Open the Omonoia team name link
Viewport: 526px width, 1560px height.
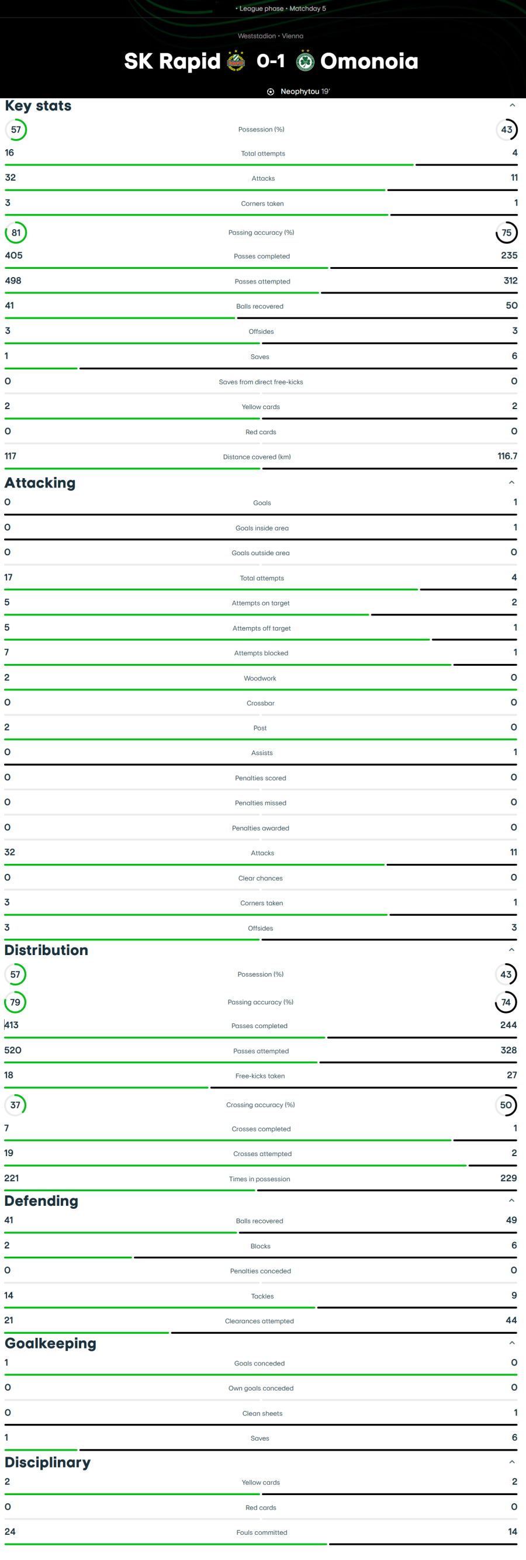(x=369, y=61)
